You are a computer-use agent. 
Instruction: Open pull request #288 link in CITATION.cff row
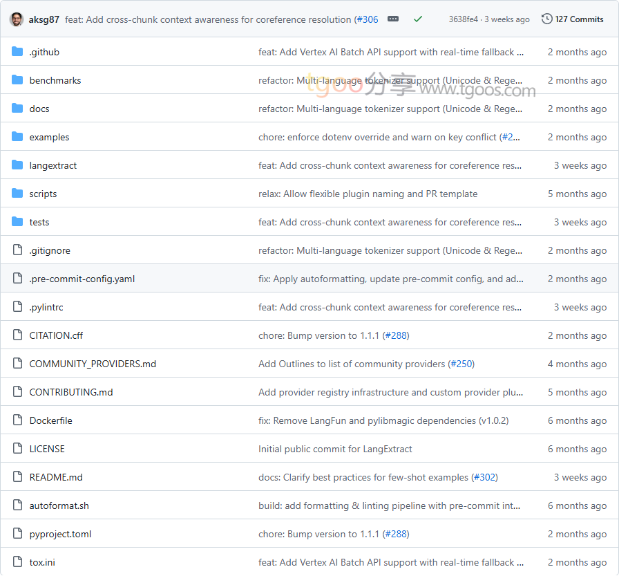point(396,335)
